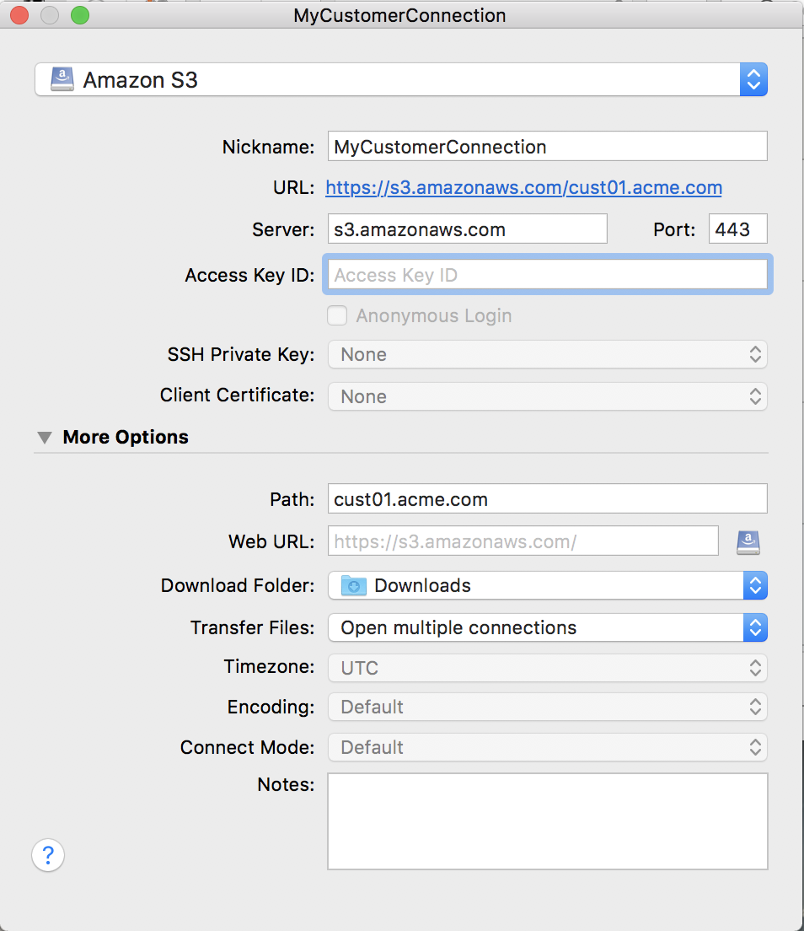This screenshot has width=804, height=931.
Task: Click the drive icon beside Web URL
Action: [x=748, y=542]
